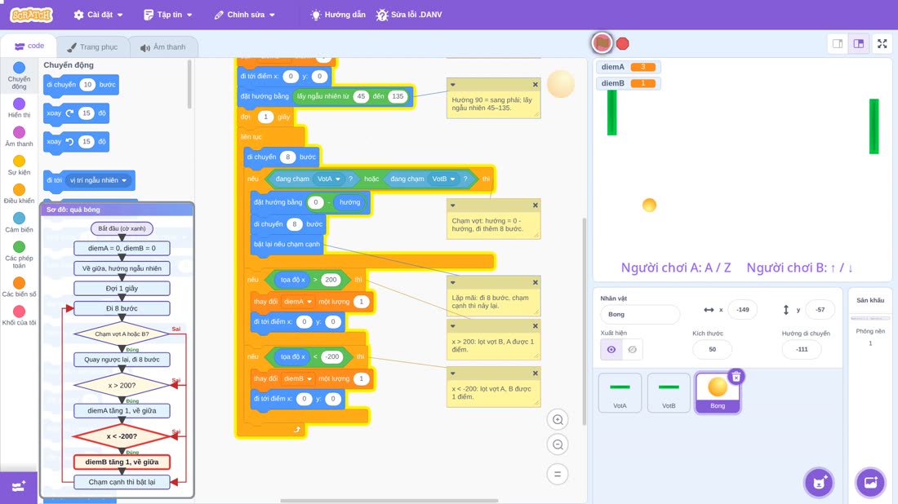The width and height of the screenshot is (898, 504).
Task: Collapse the Hướng 90 comment note
Action: (453, 85)
